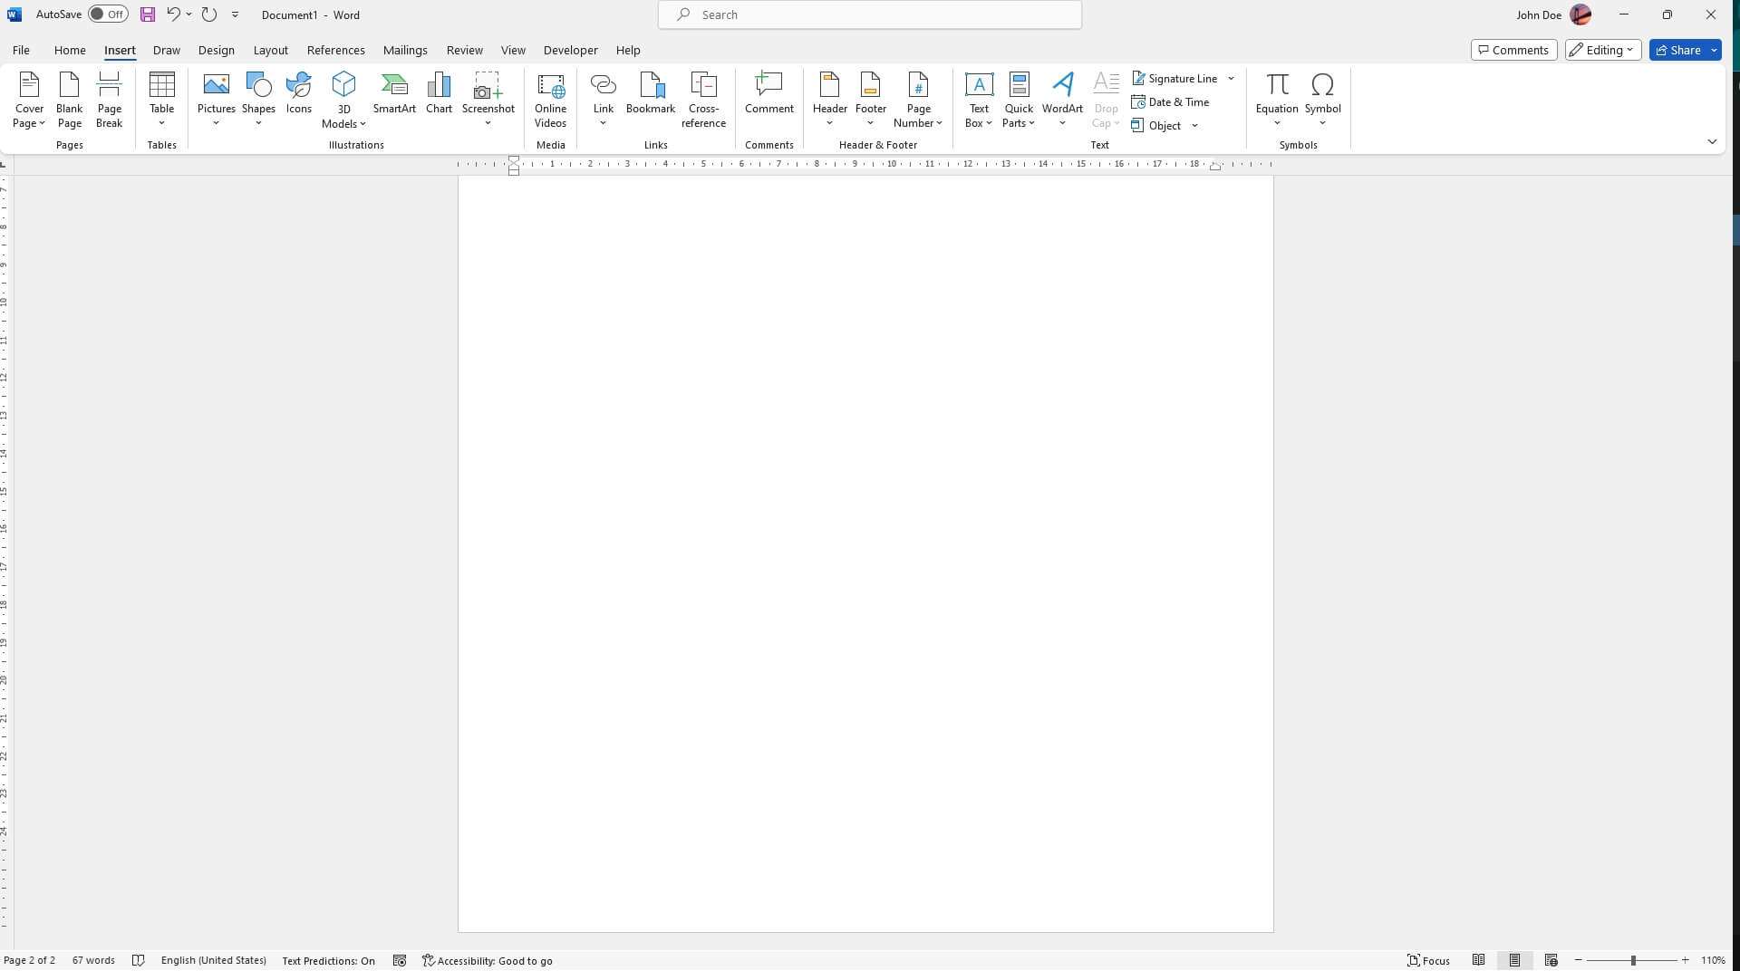
Task: Switch to the References tab
Action: [335, 50]
